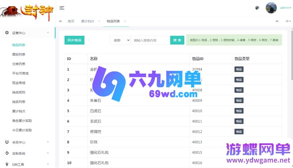Click the 定制系统 icon
293x168 pixels.
coord(7,153)
